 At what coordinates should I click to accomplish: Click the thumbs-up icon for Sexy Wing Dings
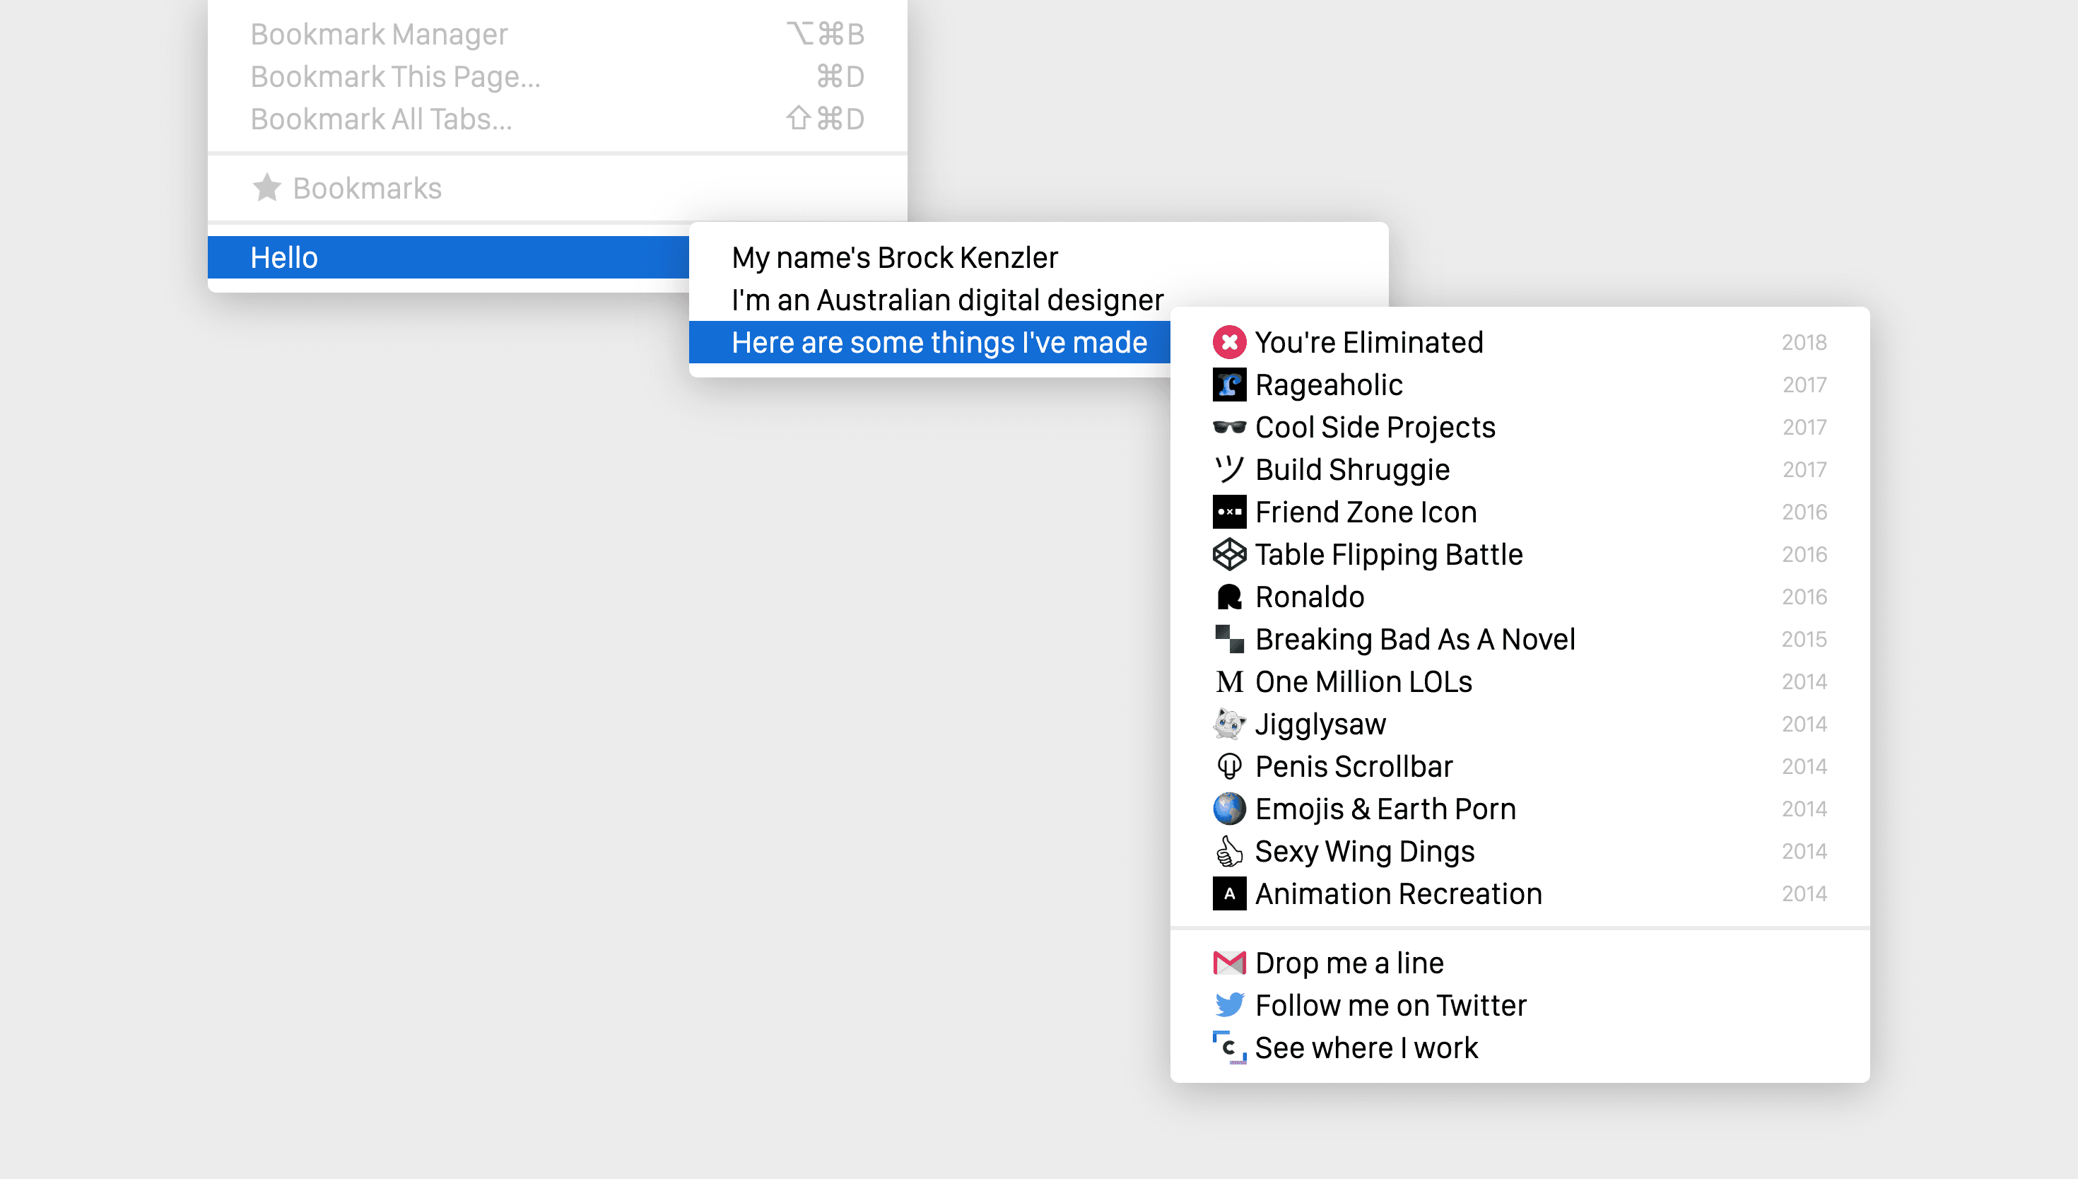coord(1229,851)
